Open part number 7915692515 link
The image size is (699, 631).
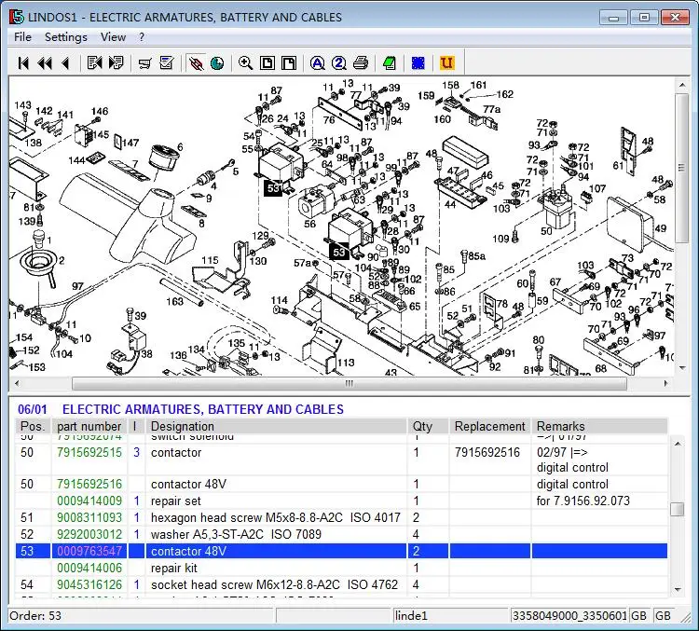tap(89, 453)
